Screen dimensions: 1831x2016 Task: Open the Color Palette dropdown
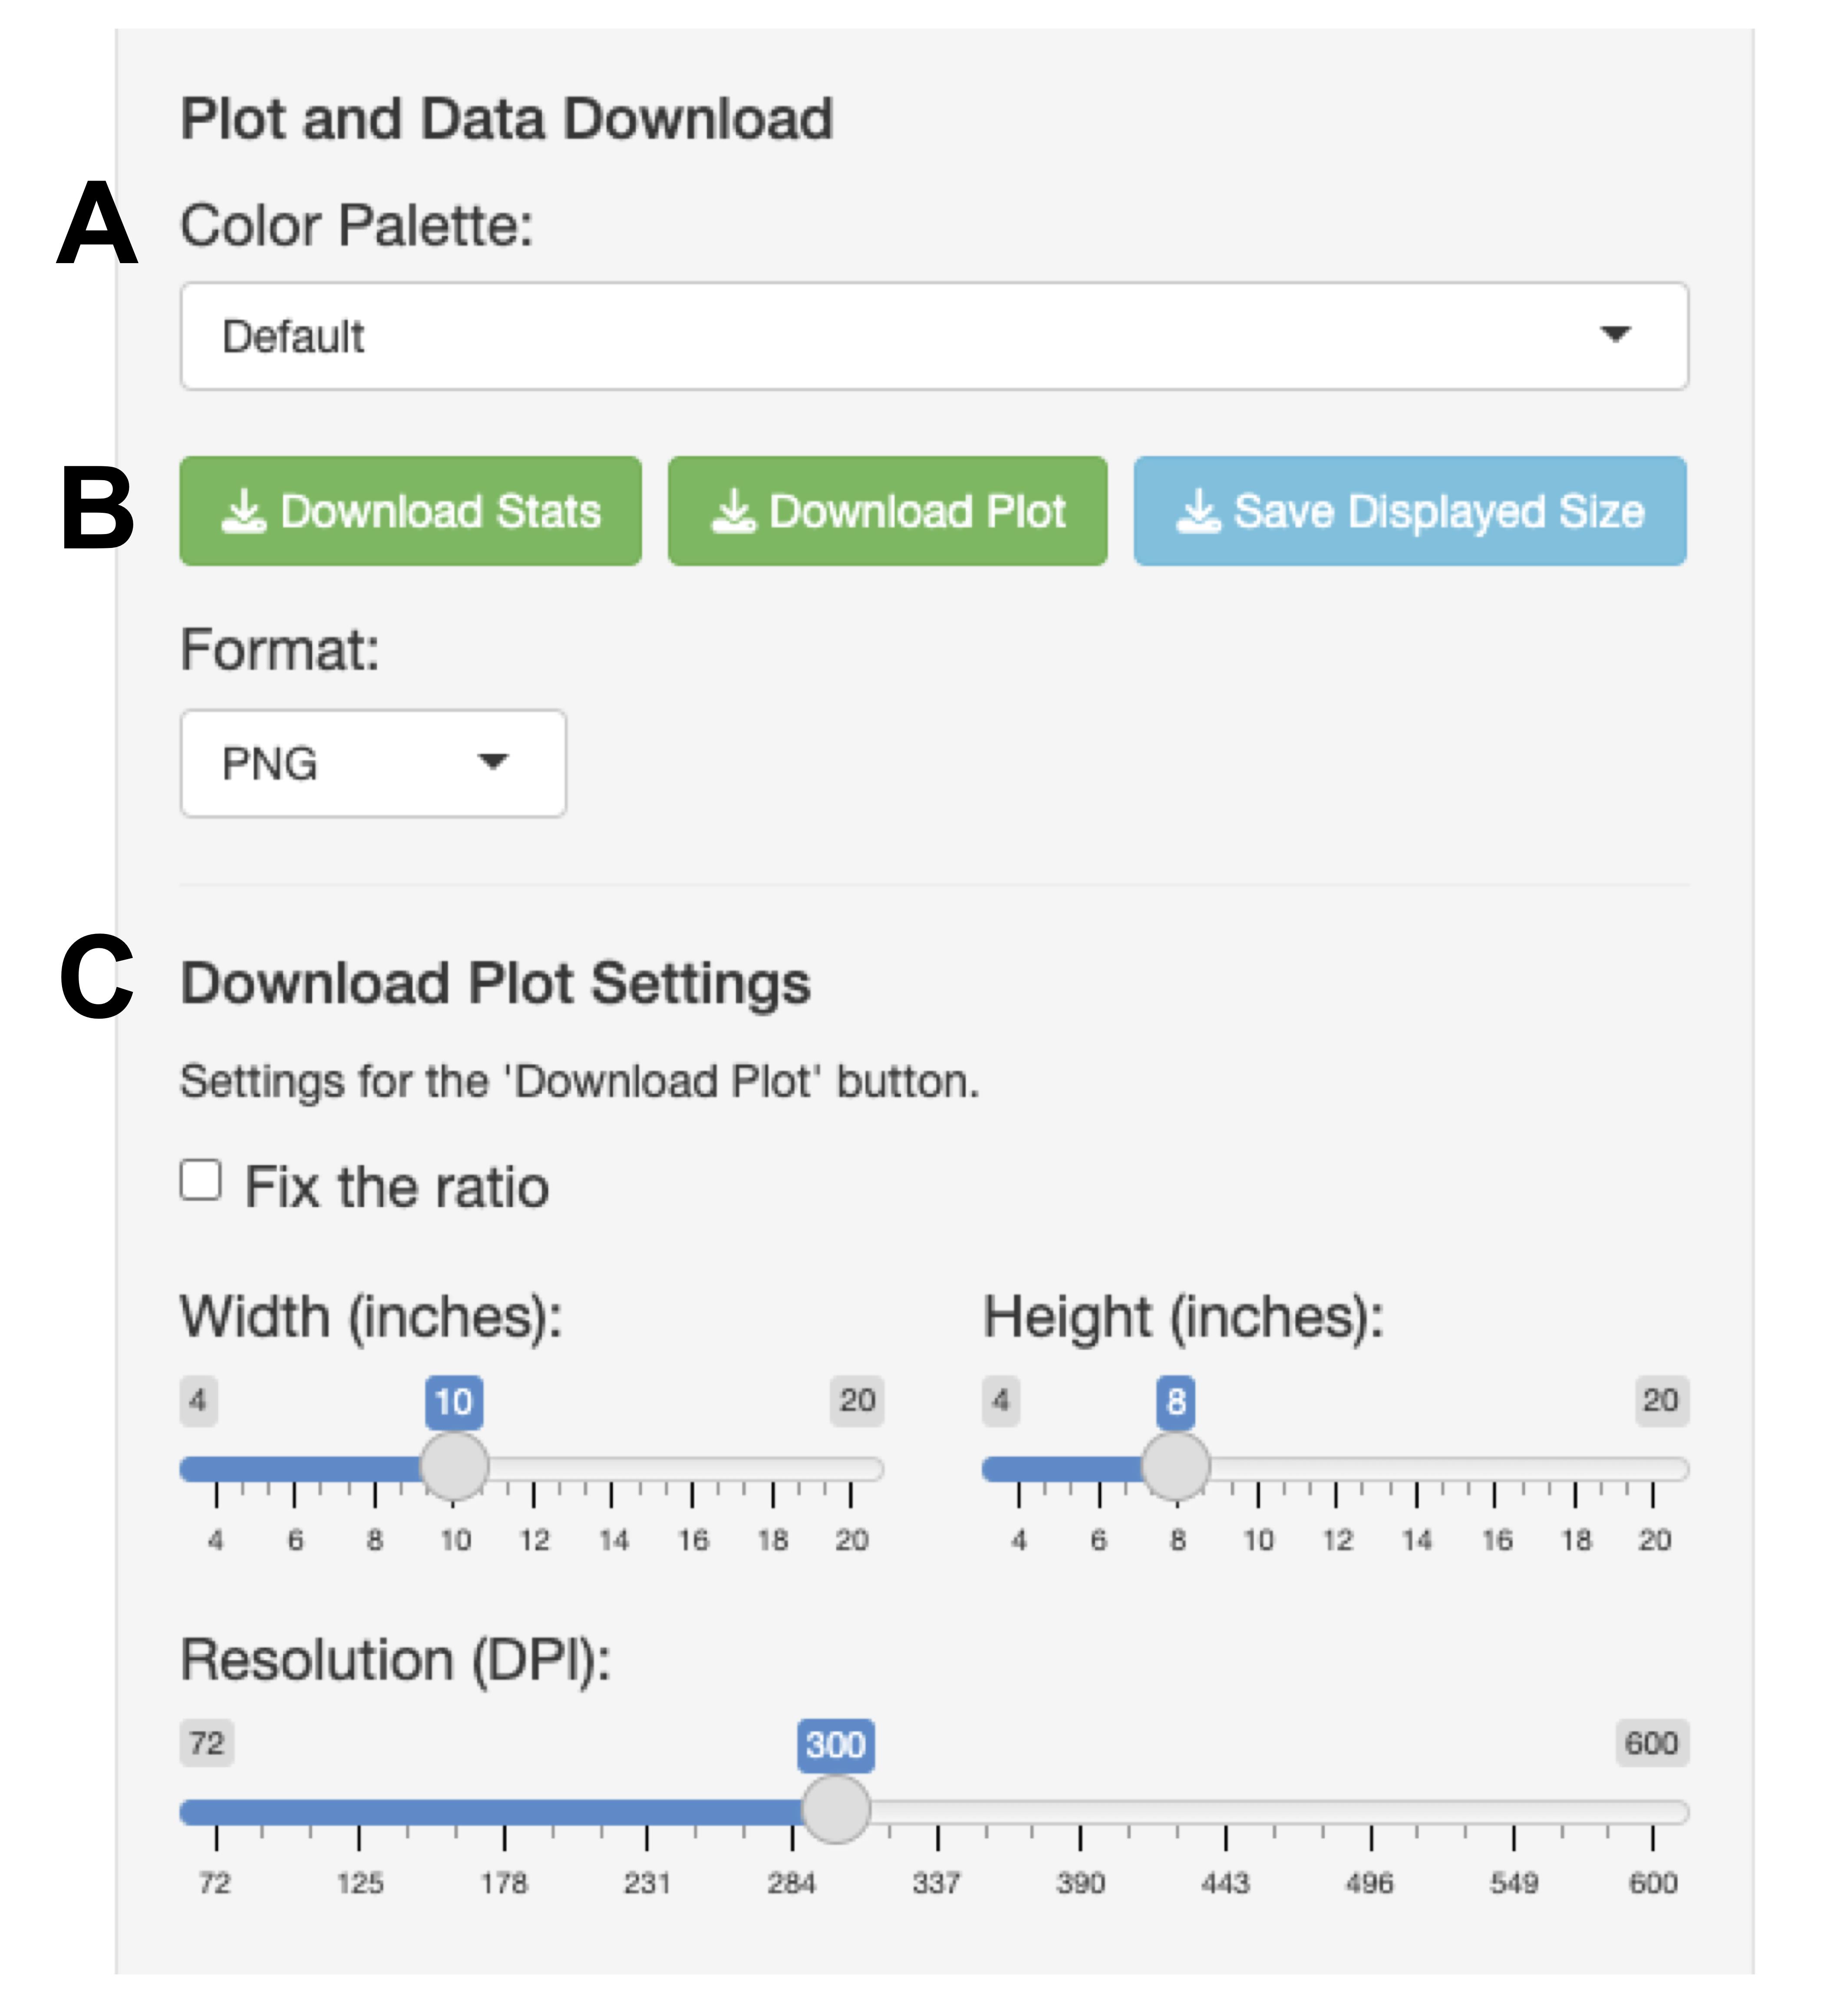[933, 336]
